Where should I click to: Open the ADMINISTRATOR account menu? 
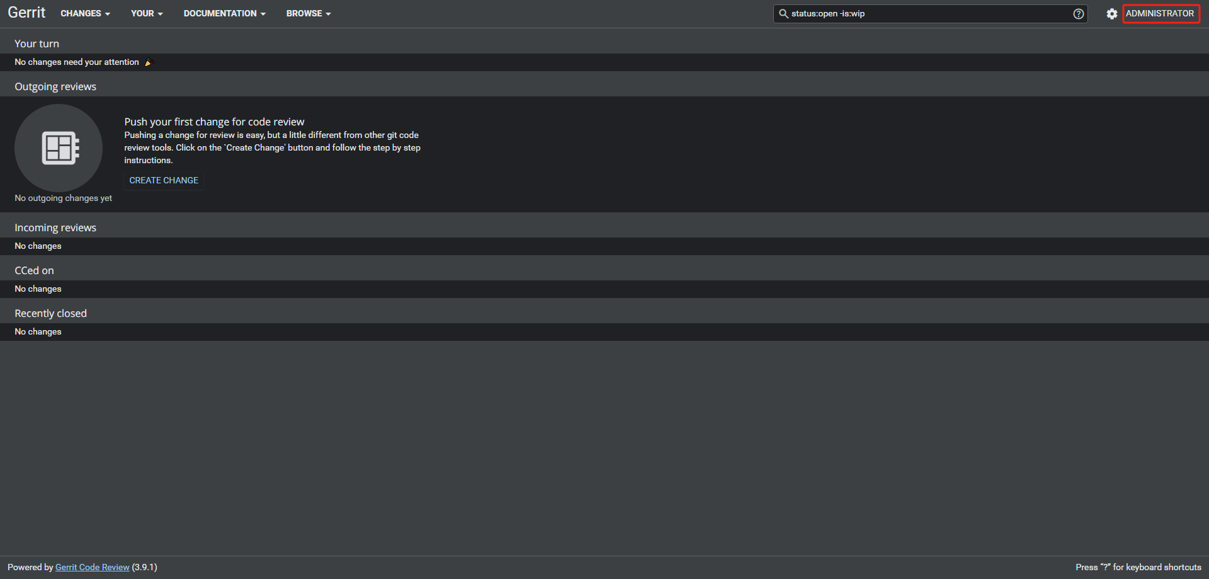click(x=1160, y=13)
